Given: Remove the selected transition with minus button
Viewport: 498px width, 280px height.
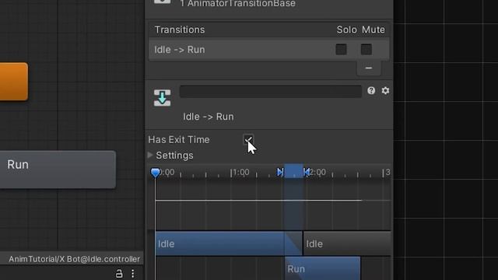Looking at the screenshot, I should pyautogui.click(x=368, y=68).
